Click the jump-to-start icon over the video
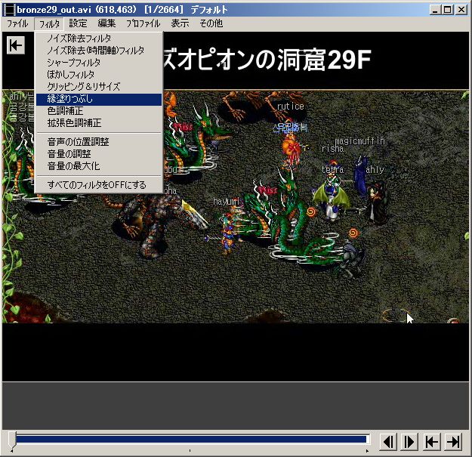Screen dimensions: 472x457 pyautogui.click(x=16, y=45)
